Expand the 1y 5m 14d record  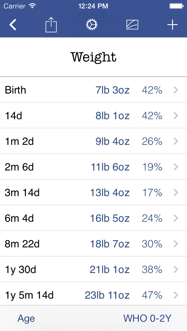tap(93, 295)
